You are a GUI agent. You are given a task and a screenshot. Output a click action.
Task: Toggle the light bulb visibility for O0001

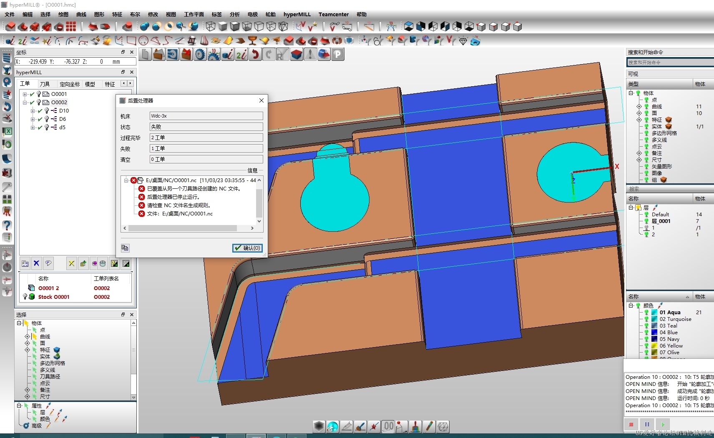click(39, 94)
